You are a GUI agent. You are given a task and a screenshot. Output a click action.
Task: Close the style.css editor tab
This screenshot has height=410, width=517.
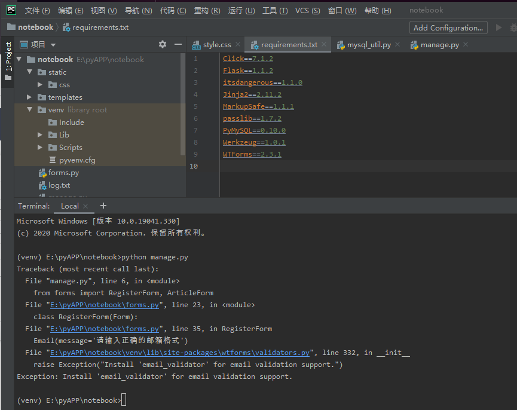pos(237,44)
